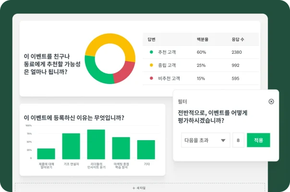Screen dimensions: 290x192
Task: Click the 기타 bar in the chart
Action: [x=146, y=150]
